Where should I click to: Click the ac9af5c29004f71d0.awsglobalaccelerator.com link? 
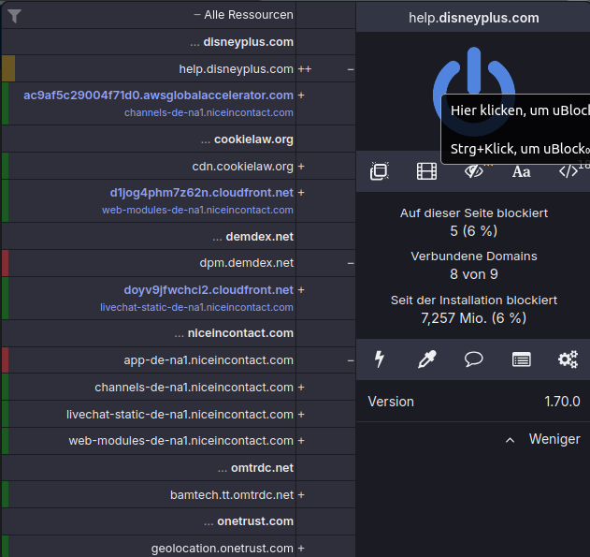coord(158,95)
